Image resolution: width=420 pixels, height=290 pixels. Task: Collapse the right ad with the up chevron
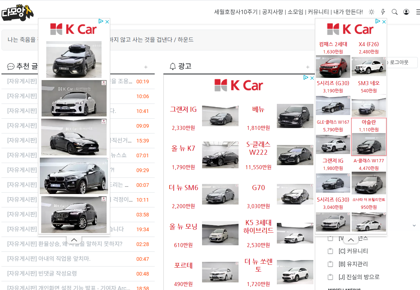click(x=351, y=240)
